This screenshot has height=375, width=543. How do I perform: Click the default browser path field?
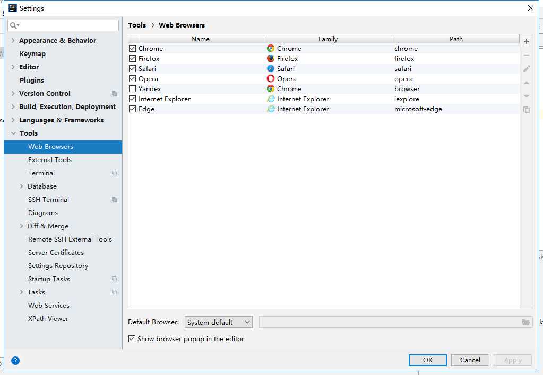396,322
